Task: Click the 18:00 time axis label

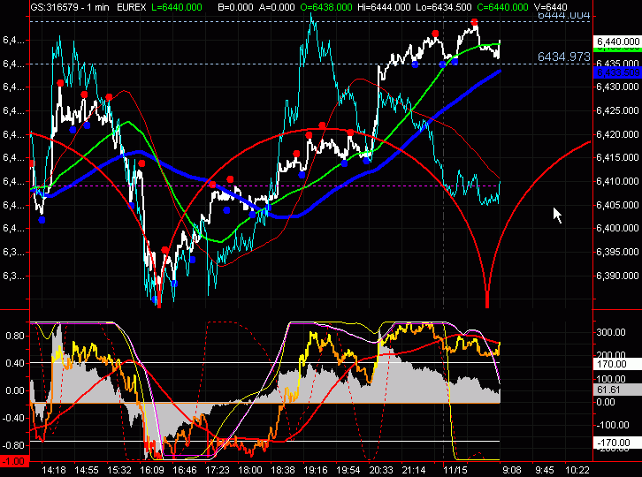Action: pos(250,470)
